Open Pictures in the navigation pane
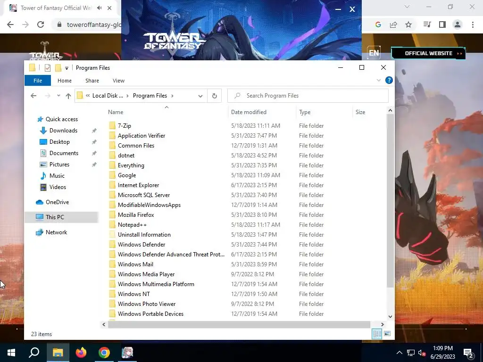 click(x=59, y=165)
